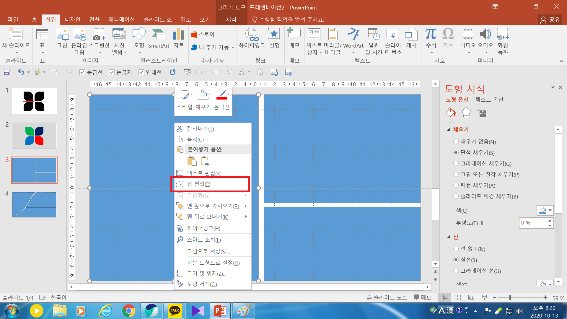Click the save icon in quick access toolbar
The width and height of the screenshot is (567, 319).
tap(6, 72)
